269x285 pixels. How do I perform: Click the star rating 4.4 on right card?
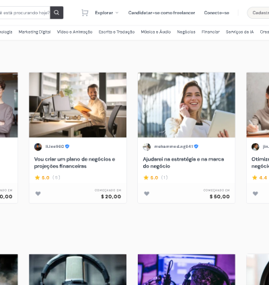pos(260,177)
